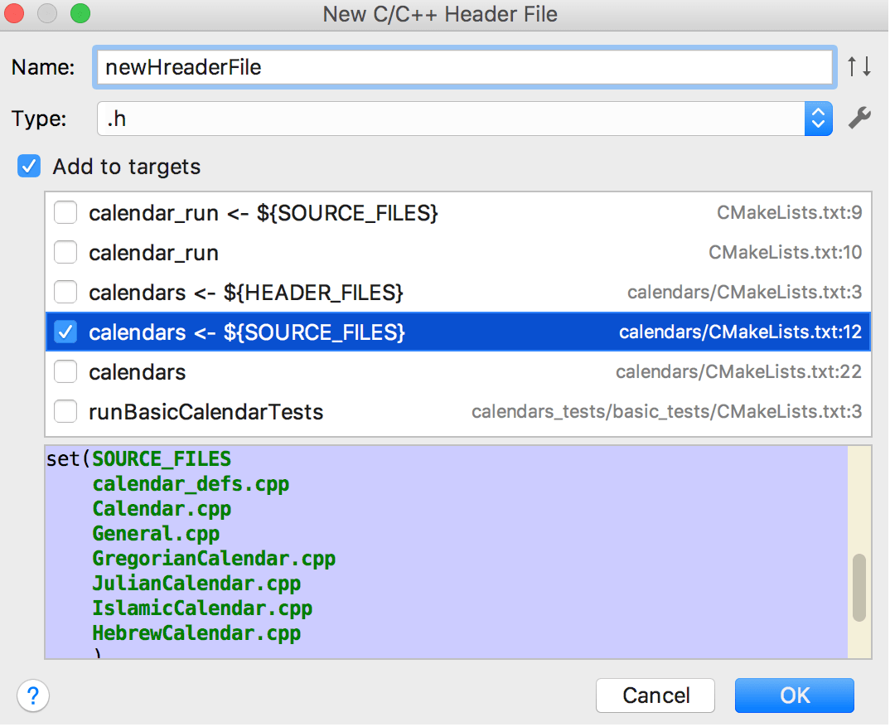Click calendars/CMakeLists.txt:22 location text

[x=739, y=371]
